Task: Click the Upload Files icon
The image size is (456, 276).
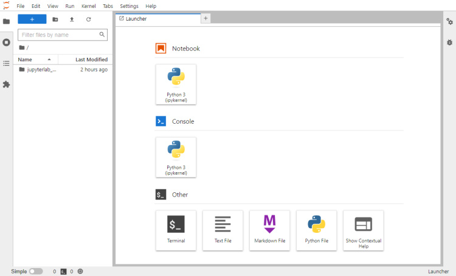Action: (72, 19)
